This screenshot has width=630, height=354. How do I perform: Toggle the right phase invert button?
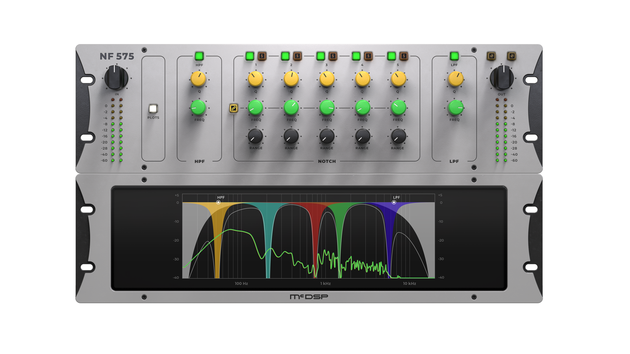511,56
